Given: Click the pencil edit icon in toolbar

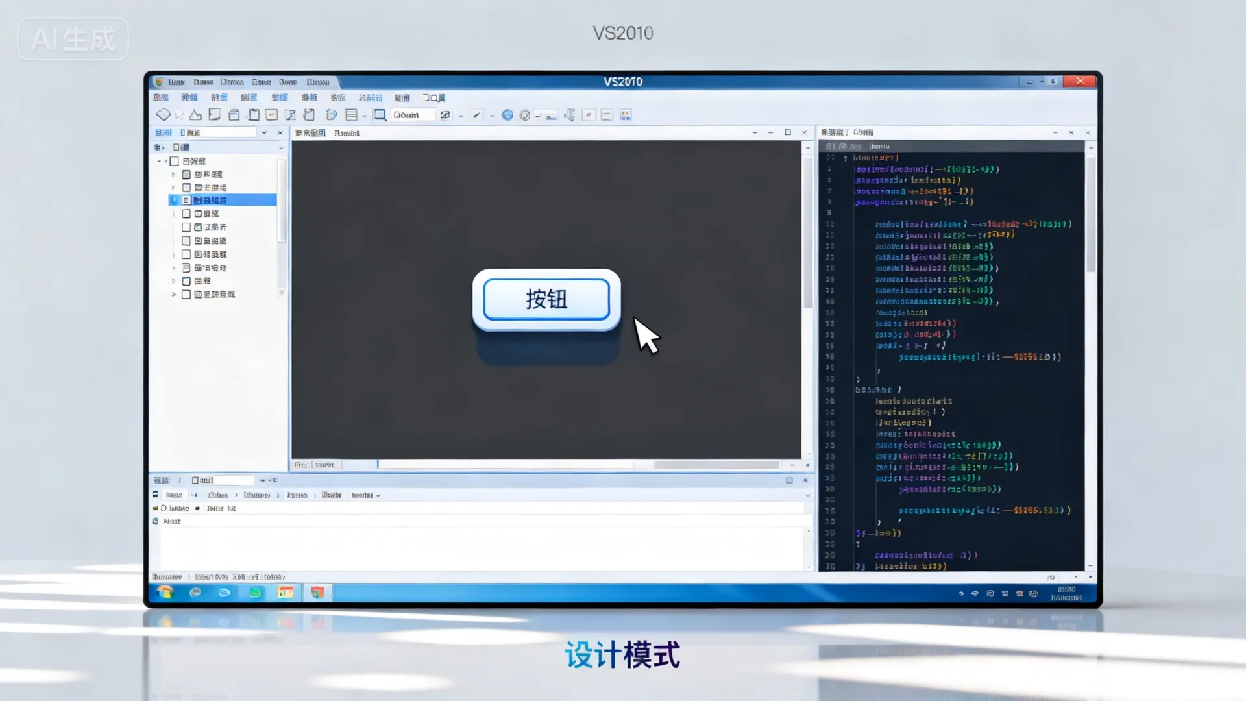Looking at the screenshot, I should 290,115.
